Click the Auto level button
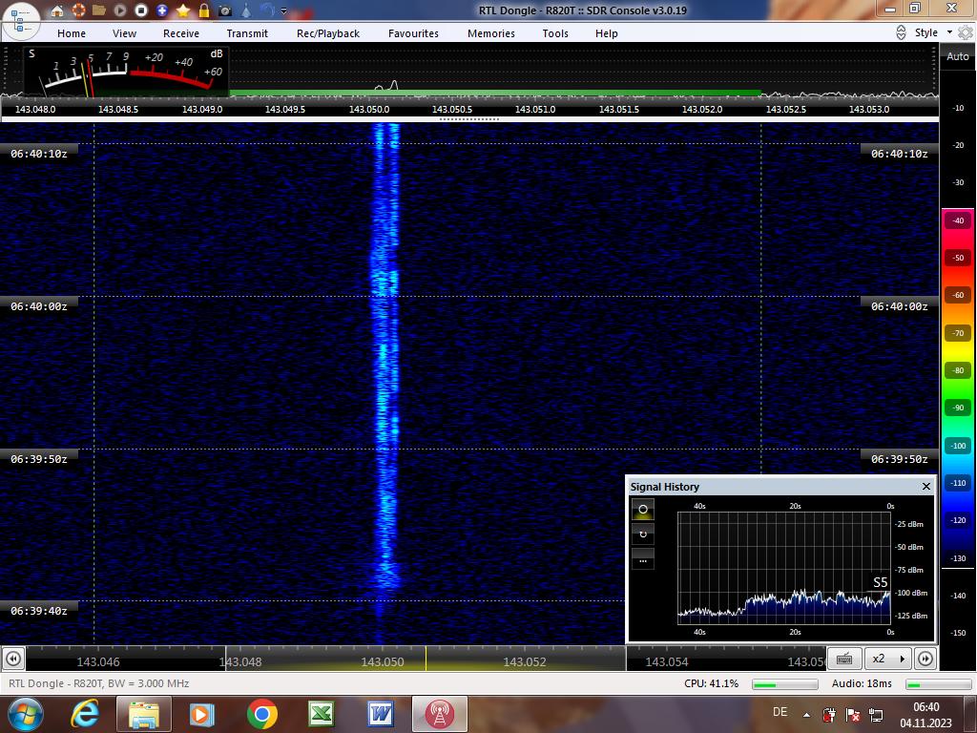Viewport: 977px width, 733px height. [x=958, y=56]
